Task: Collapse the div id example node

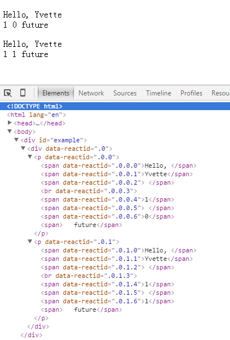Action: click(16, 140)
